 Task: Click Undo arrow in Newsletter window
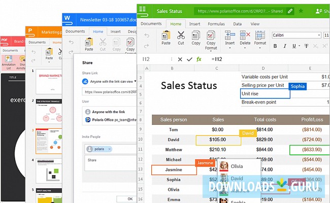(x=71, y=42)
